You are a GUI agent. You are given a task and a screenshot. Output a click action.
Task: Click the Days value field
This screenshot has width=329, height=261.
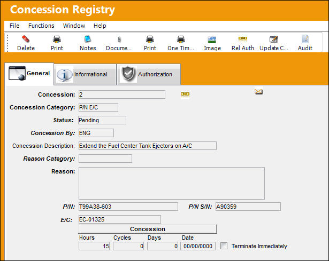pos(163,246)
